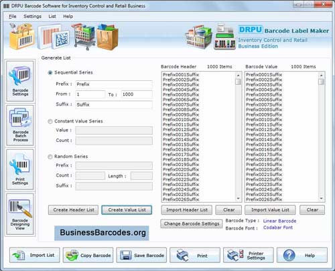Click the Constant Value Series Value field
This screenshot has width=335, height=271.
(x=114, y=130)
